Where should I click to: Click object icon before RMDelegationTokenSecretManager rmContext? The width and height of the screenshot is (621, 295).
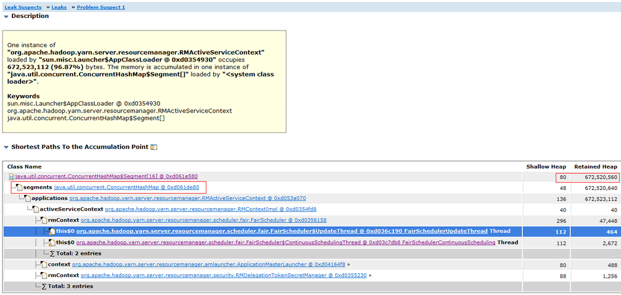43,276
